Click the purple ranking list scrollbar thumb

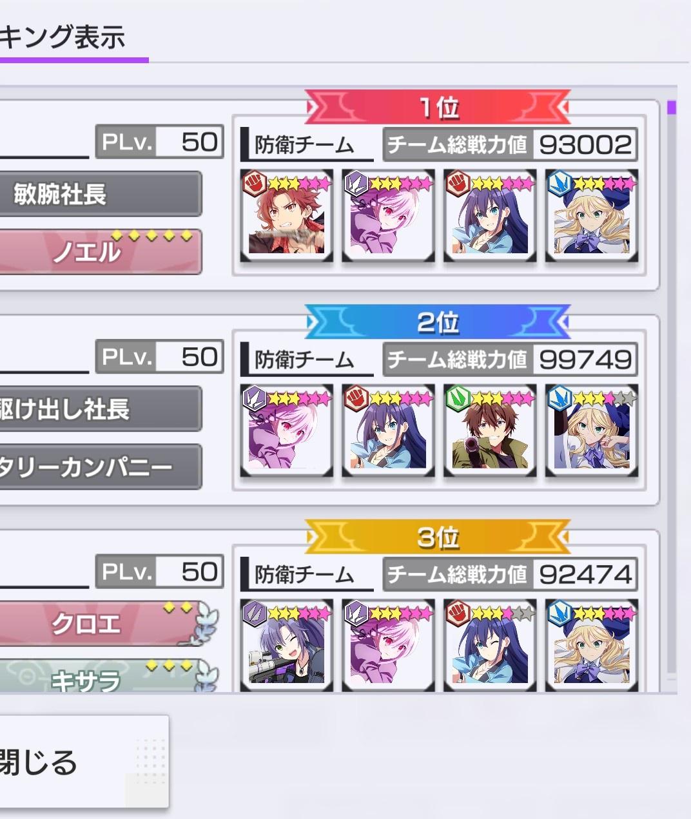(x=672, y=107)
